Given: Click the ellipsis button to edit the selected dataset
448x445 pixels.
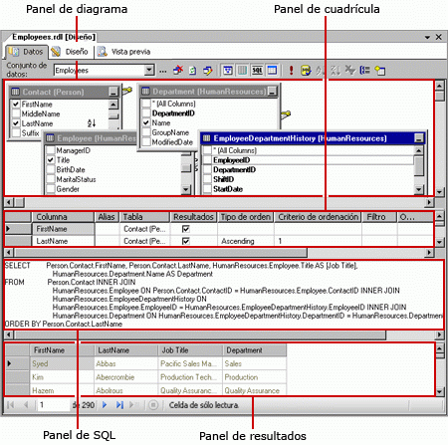Looking at the screenshot, I should click(x=162, y=71).
